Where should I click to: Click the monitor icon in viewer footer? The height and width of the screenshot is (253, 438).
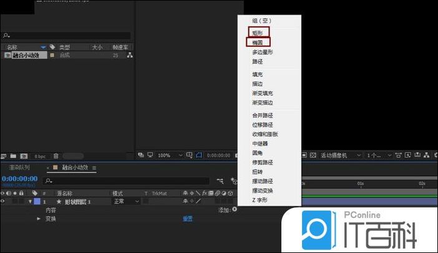[150, 155]
